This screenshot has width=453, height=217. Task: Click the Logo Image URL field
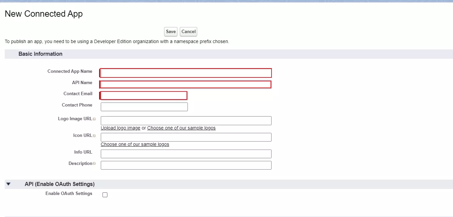click(186, 121)
